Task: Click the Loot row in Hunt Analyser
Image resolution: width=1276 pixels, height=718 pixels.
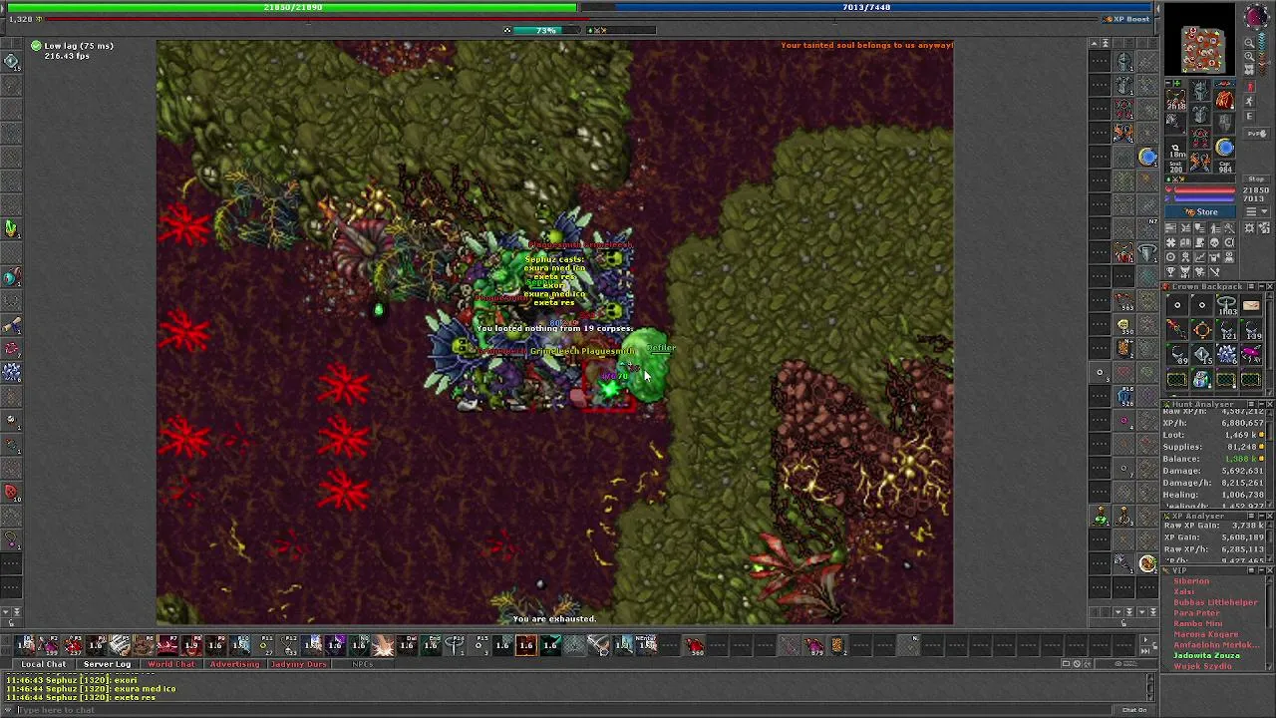Action: click(1212, 435)
